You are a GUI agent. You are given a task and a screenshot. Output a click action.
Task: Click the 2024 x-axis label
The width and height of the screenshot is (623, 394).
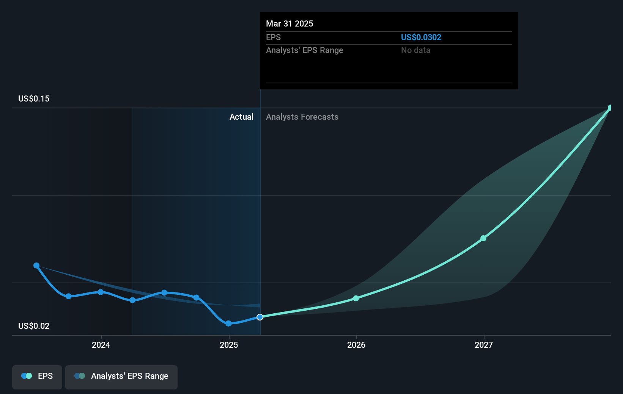point(101,345)
